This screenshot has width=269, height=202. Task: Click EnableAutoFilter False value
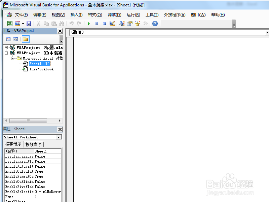(48, 166)
